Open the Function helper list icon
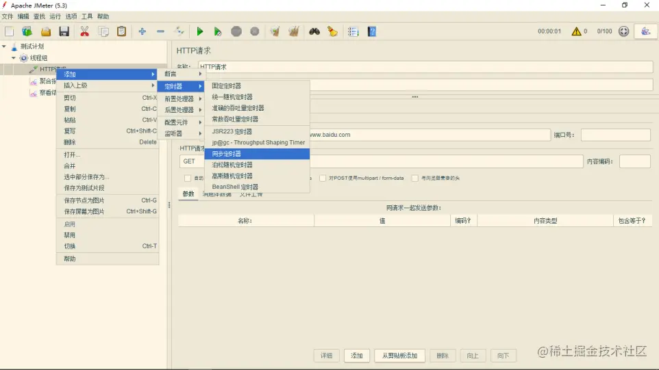This screenshot has height=370, width=659. click(353, 31)
